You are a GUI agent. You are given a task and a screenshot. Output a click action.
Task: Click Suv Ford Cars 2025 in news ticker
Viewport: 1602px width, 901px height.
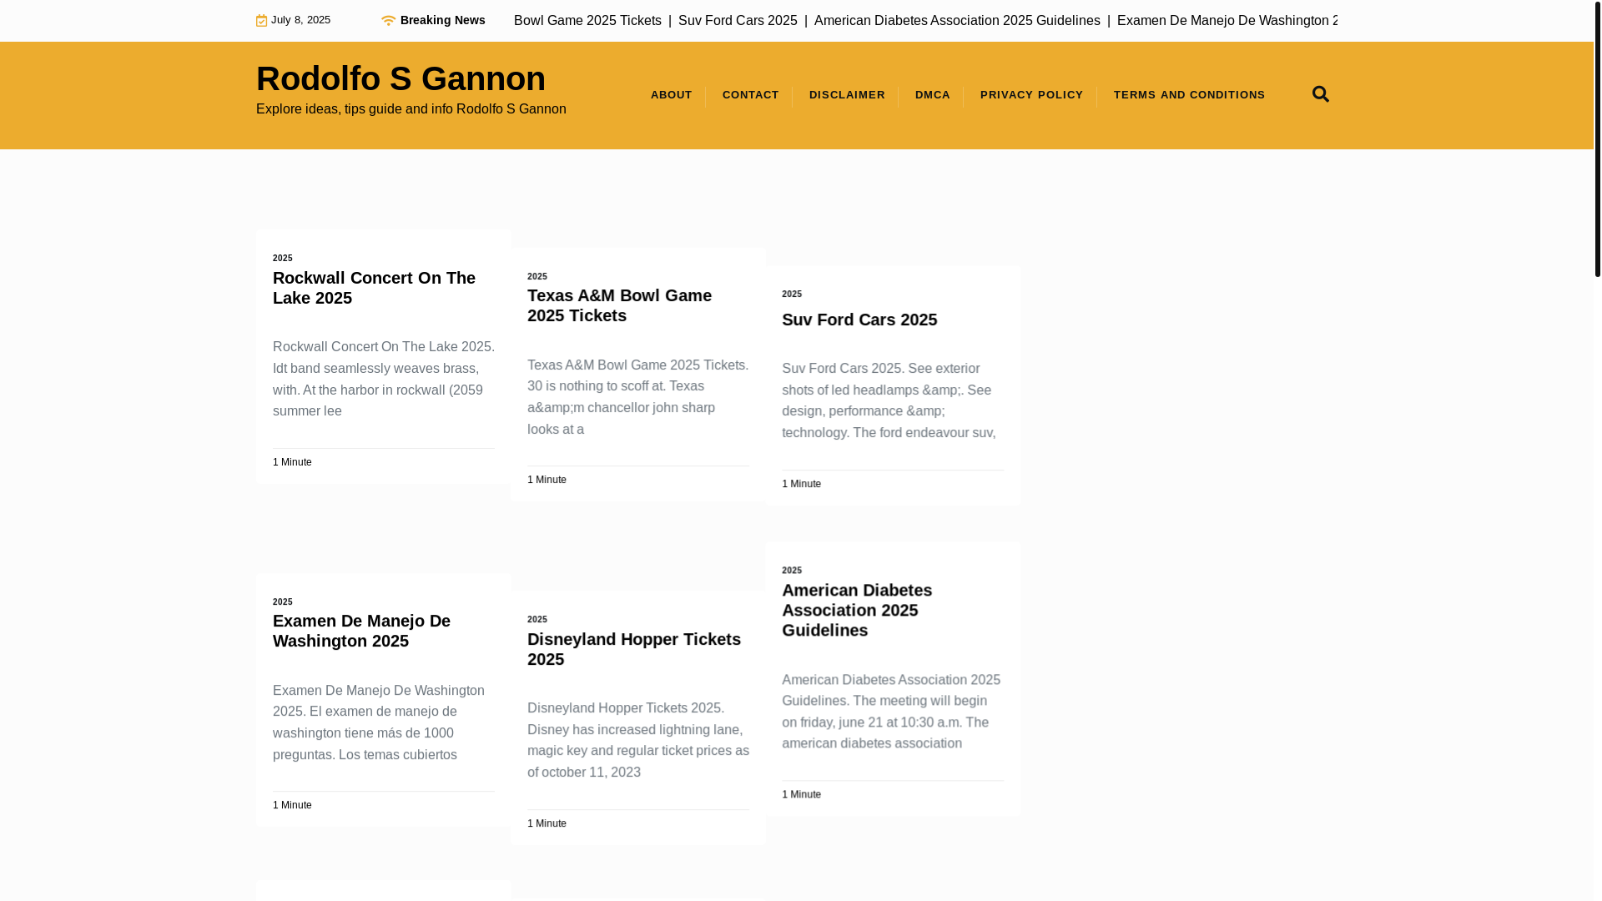pos(738,21)
